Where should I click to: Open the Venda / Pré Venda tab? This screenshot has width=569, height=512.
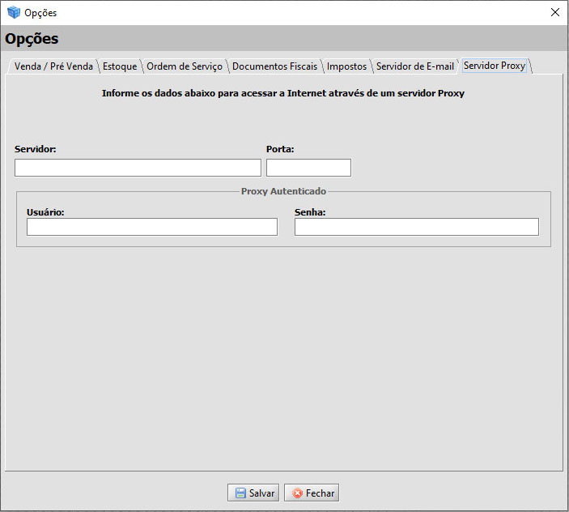point(53,66)
